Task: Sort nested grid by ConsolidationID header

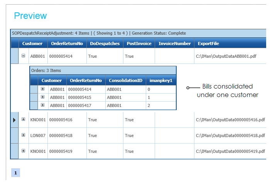Action: tap(125, 80)
